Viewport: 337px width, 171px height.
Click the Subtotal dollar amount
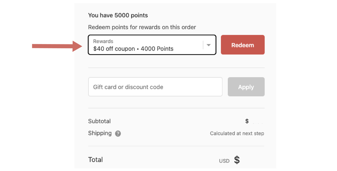247,121
